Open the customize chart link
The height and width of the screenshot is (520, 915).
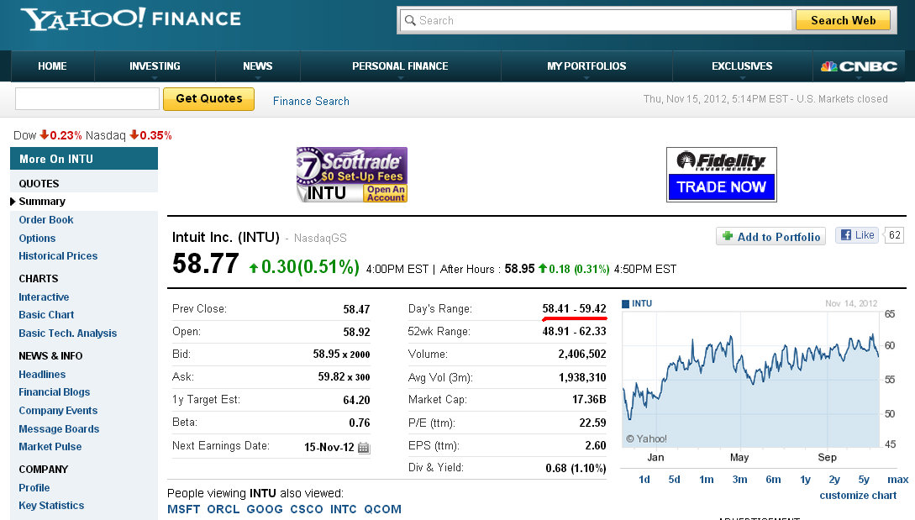tap(858, 496)
